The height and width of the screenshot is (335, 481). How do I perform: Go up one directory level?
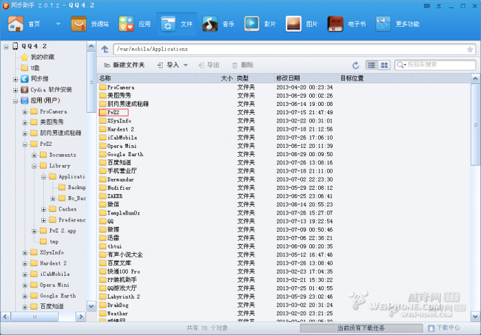coord(105,49)
